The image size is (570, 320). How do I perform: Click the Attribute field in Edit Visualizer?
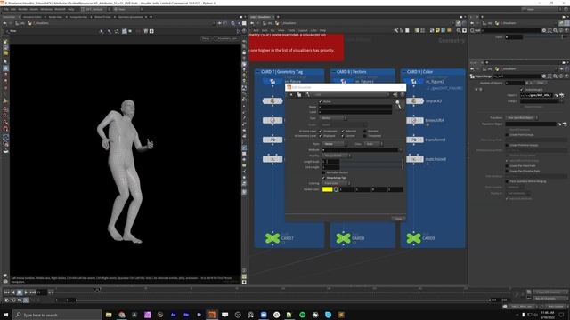pos(360,150)
